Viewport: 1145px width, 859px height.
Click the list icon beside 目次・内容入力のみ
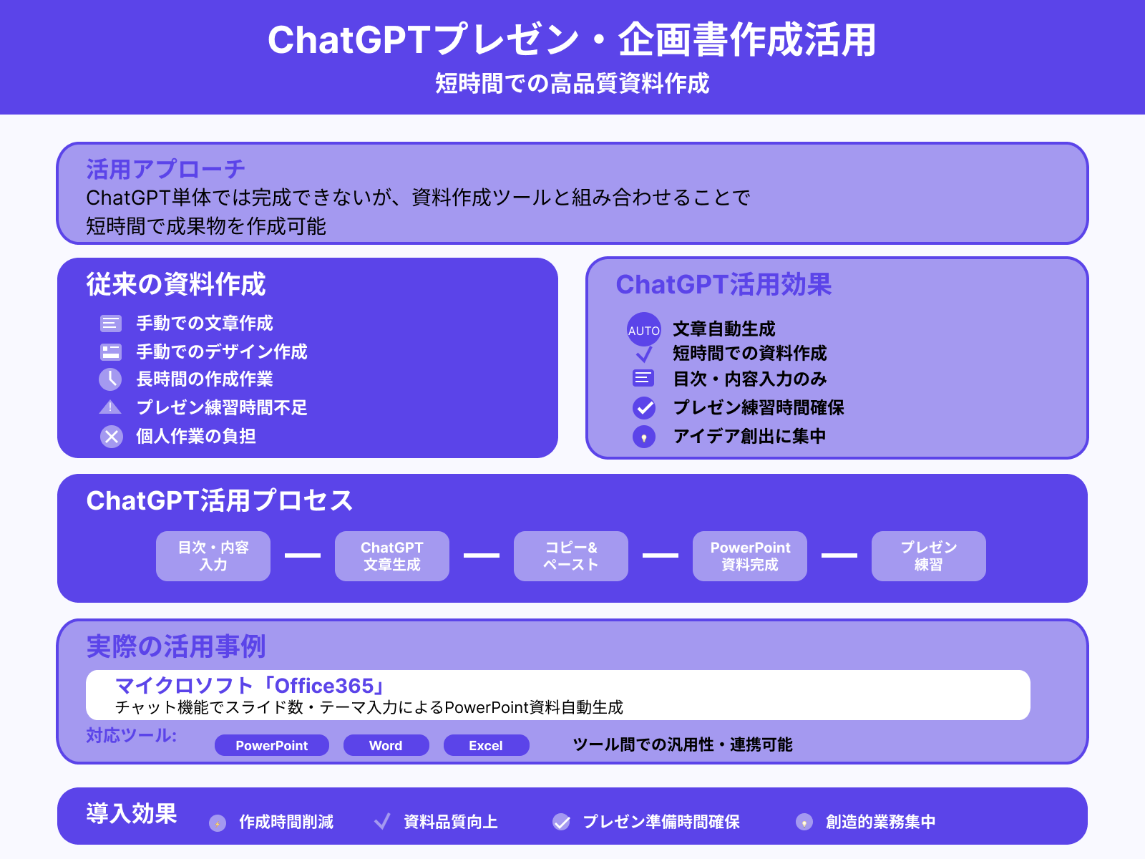pos(643,378)
